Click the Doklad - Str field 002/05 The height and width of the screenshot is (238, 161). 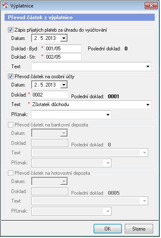point(63,57)
